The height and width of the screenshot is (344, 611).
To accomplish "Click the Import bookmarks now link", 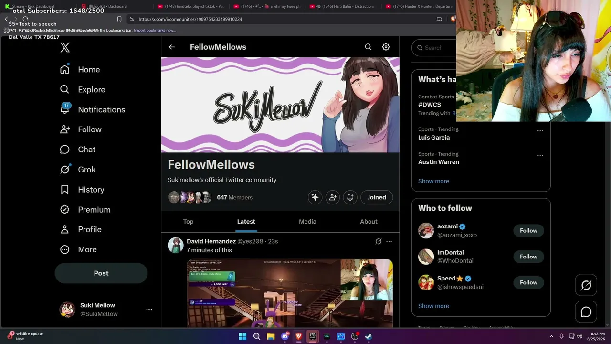I will point(155,31).
